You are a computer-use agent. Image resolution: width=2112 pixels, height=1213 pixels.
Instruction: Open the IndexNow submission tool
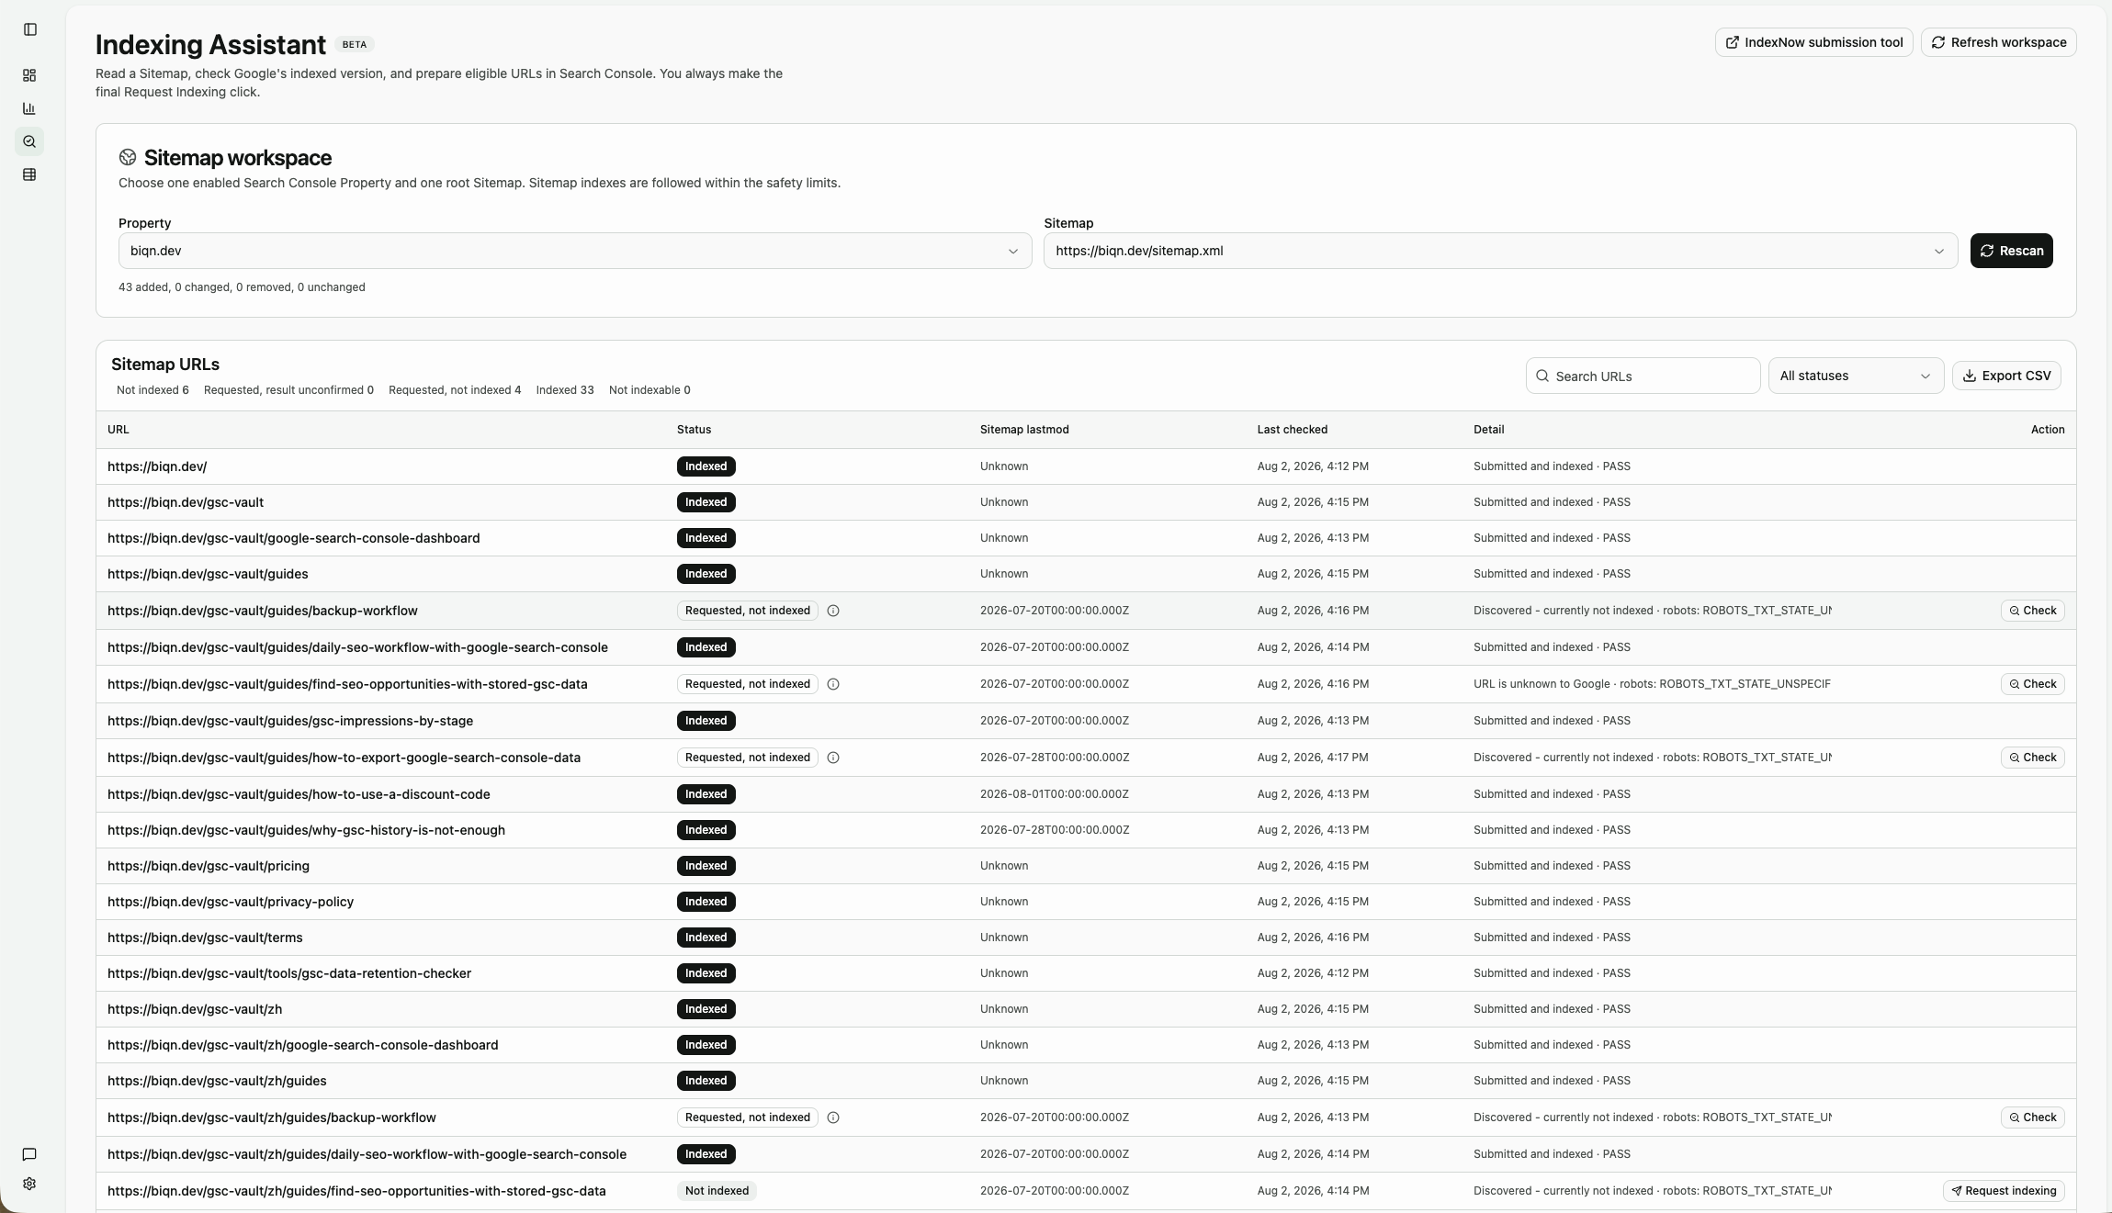[1813, 42]
